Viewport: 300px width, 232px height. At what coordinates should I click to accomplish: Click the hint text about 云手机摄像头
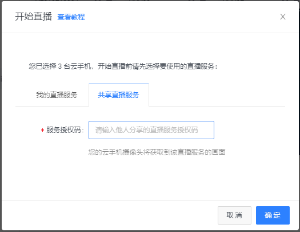point(157,152)
